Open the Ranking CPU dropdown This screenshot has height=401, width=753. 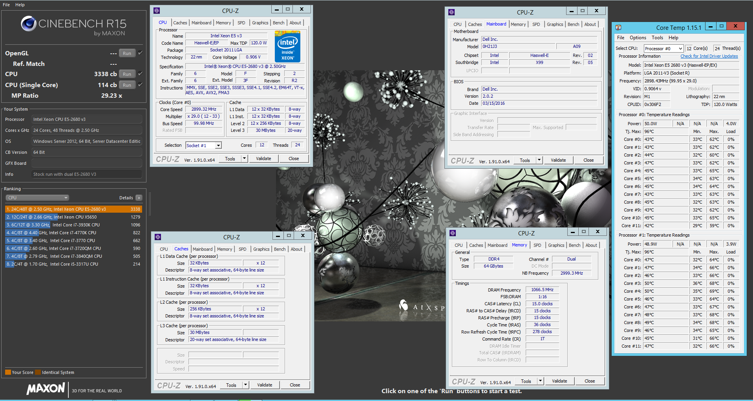(37, 198)
